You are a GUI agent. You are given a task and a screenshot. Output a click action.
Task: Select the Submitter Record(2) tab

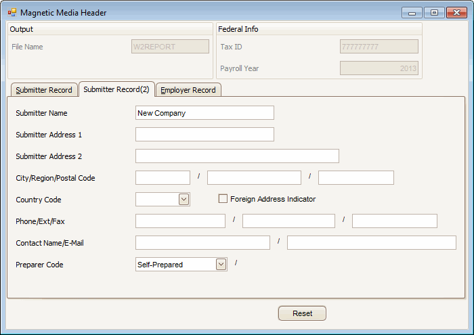pos(116,89)
